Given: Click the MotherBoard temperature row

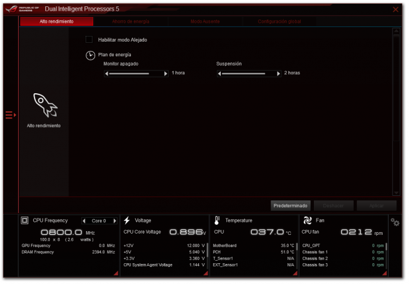Looking at the screenshot, I should coord(254,246).
